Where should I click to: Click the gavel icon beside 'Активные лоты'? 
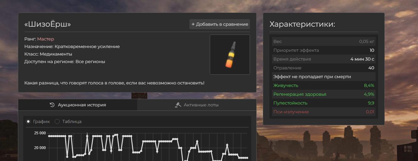click(x=178, y=105)
